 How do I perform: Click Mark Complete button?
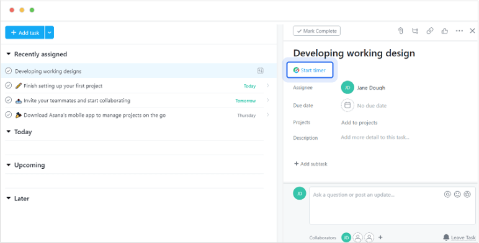point(317,31)
